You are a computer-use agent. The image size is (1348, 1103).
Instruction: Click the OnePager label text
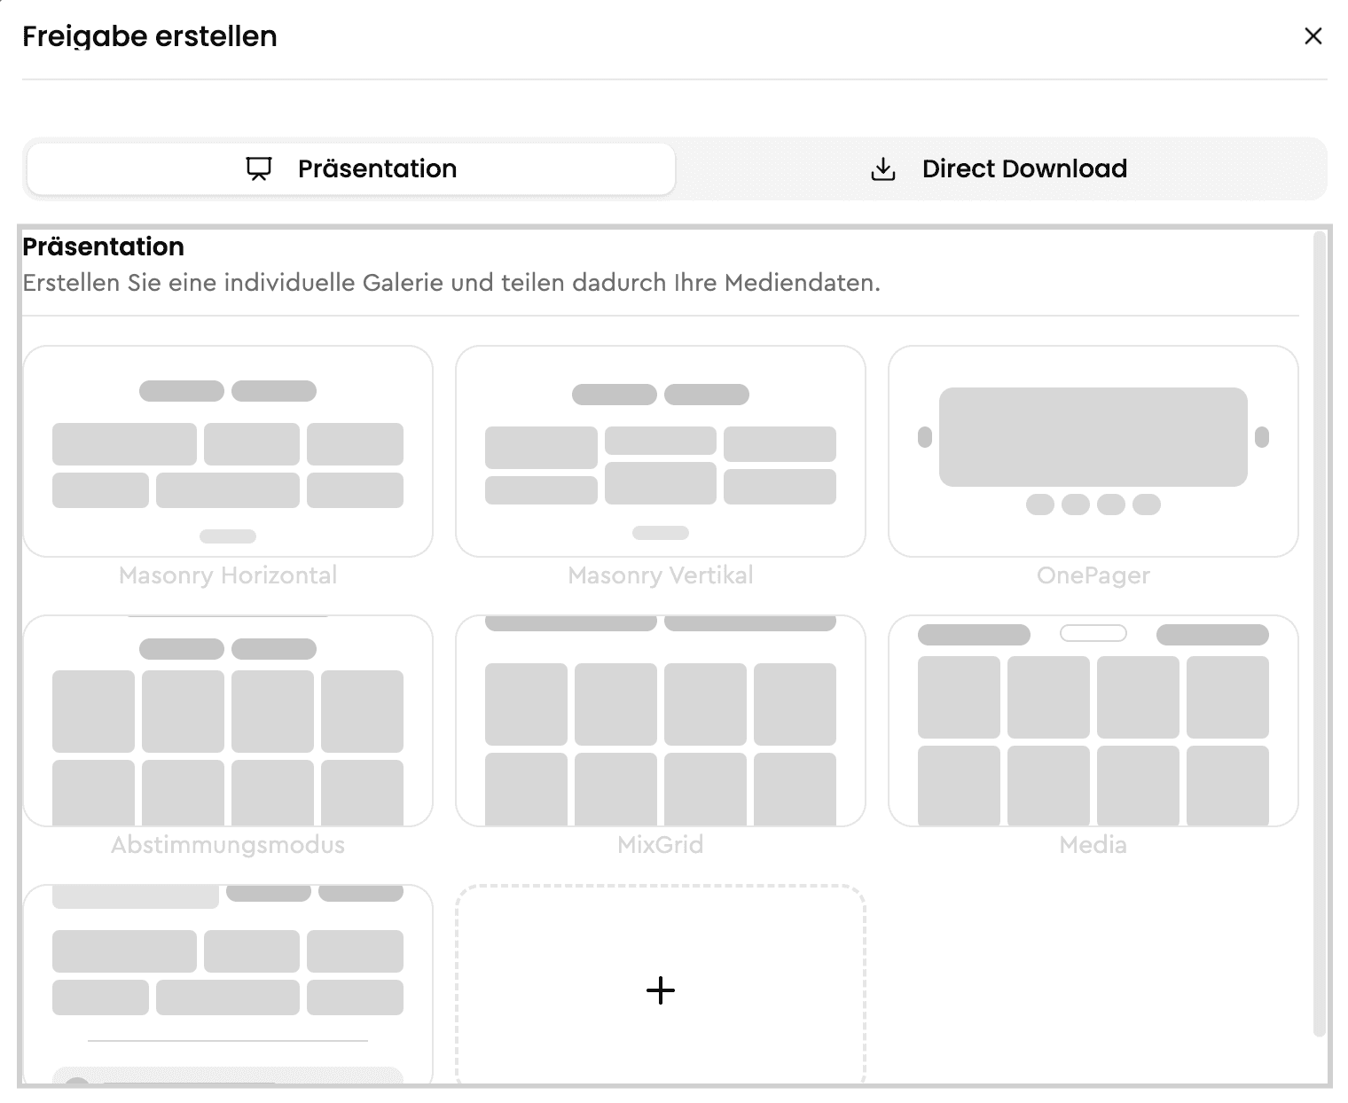(1093, 575)
